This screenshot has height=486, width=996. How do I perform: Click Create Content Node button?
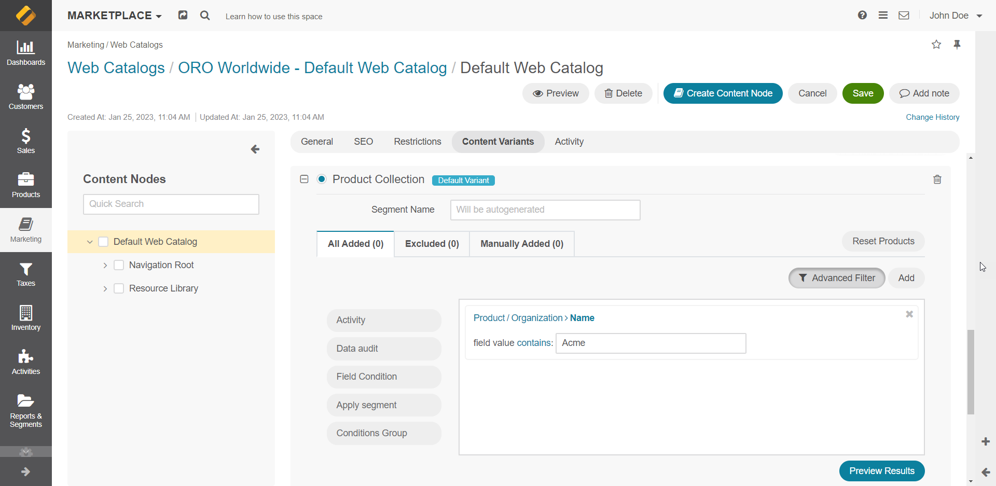(723, 93)
